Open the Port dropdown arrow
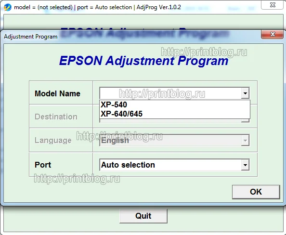The width and height of the screenshot is (286, 235). (x=245, y=165)
